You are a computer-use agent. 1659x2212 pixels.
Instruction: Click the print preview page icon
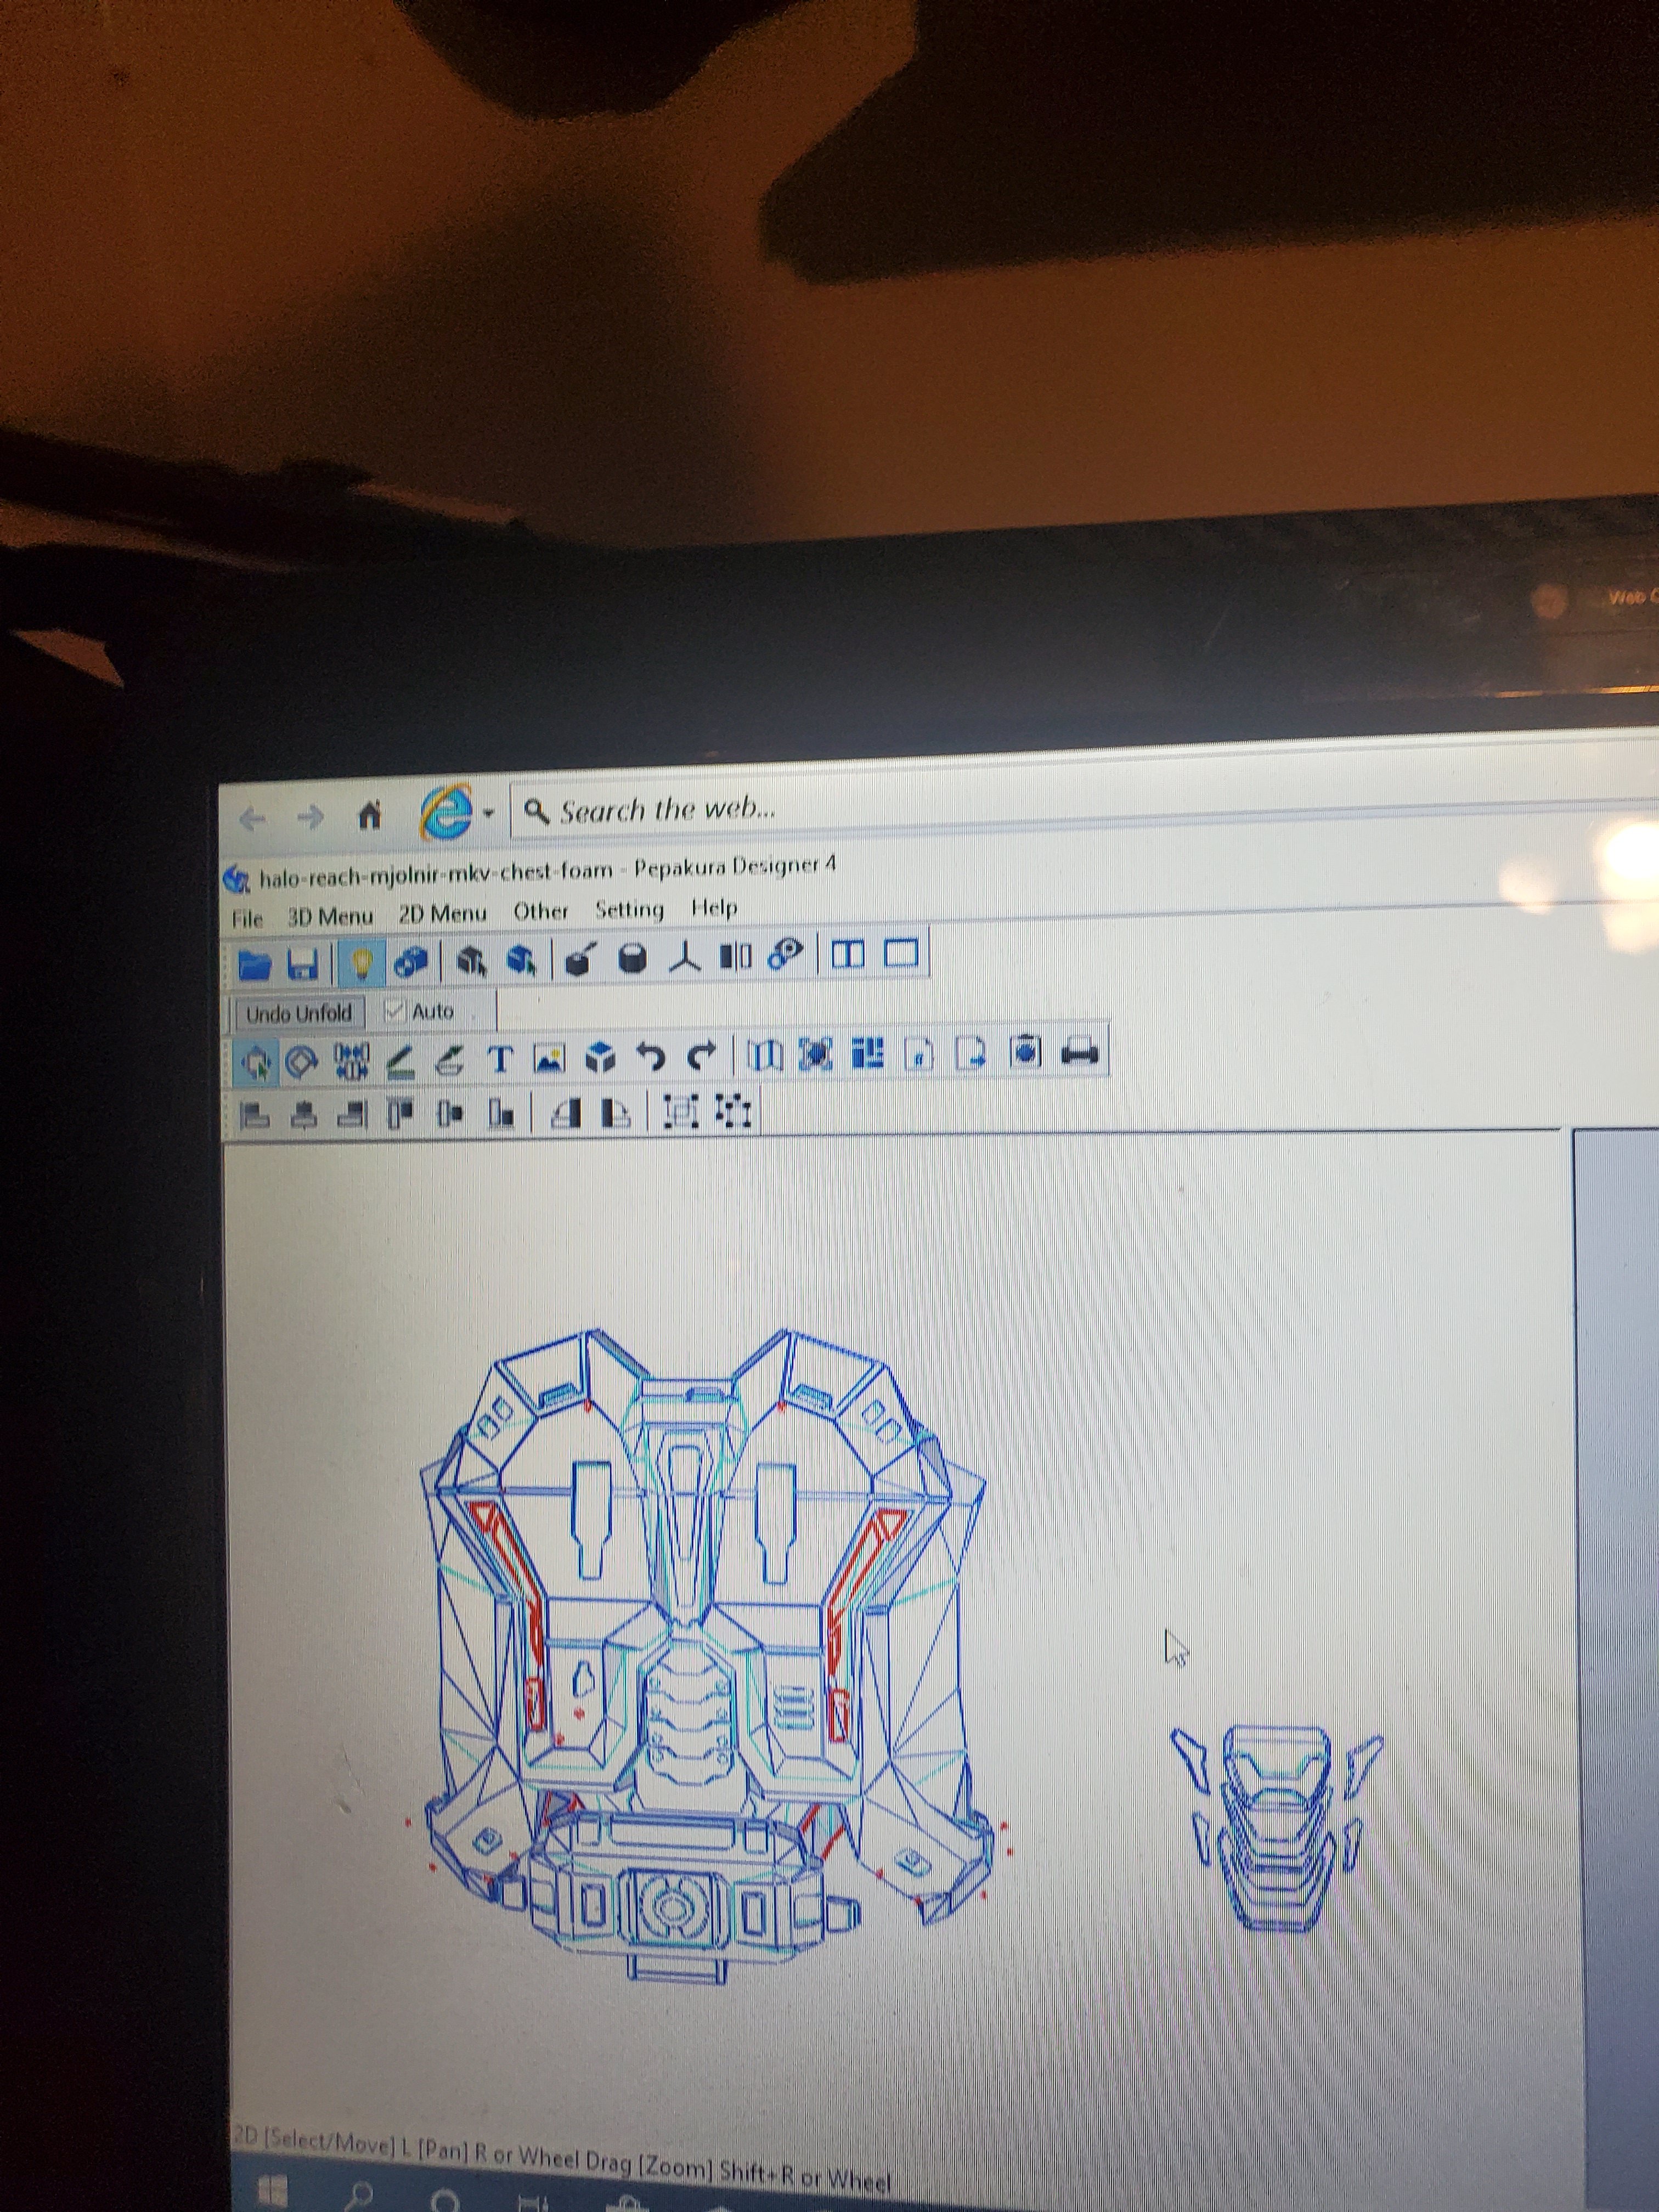coord(1025,1050)
